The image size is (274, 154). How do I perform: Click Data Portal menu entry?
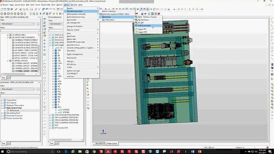[82, 36]
